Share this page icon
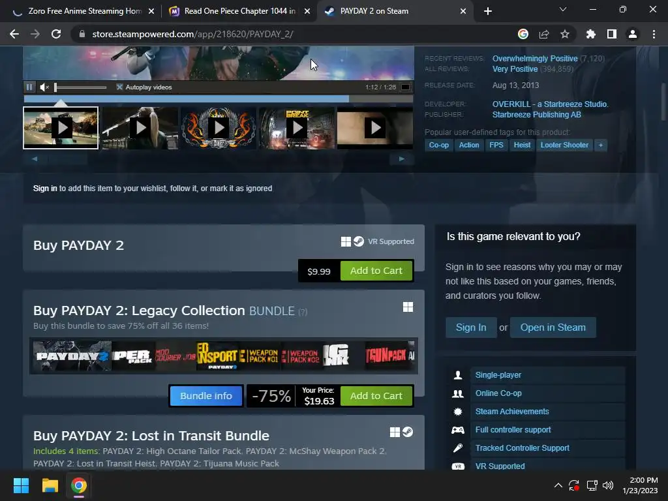This screenshot has width=668, height=501. [x=543, y=34]
